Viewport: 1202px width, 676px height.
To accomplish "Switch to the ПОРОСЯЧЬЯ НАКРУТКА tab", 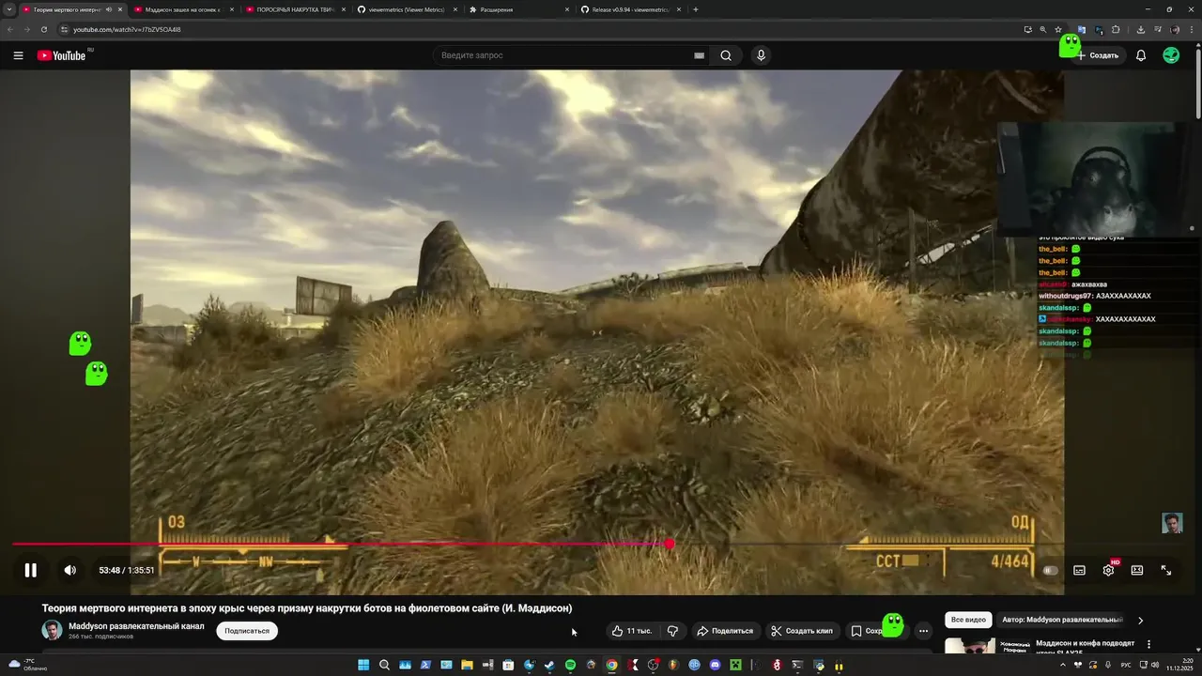I will (295, 9).
